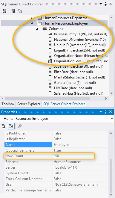Collapse the Columns folder

37,29
